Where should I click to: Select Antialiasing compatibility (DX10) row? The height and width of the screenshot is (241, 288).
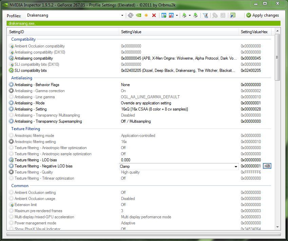pyautogui.click(x=140, y=52)
